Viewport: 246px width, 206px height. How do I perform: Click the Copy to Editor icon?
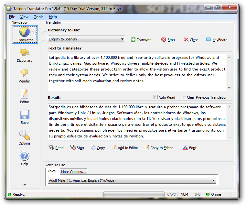[147, 147]
